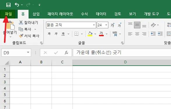Expand the phonetic guide dropdown arrow
The height and width of the screenshot is (109, 171).
[120, 34]
